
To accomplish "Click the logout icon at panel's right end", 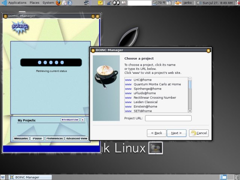I will point(237,3).
